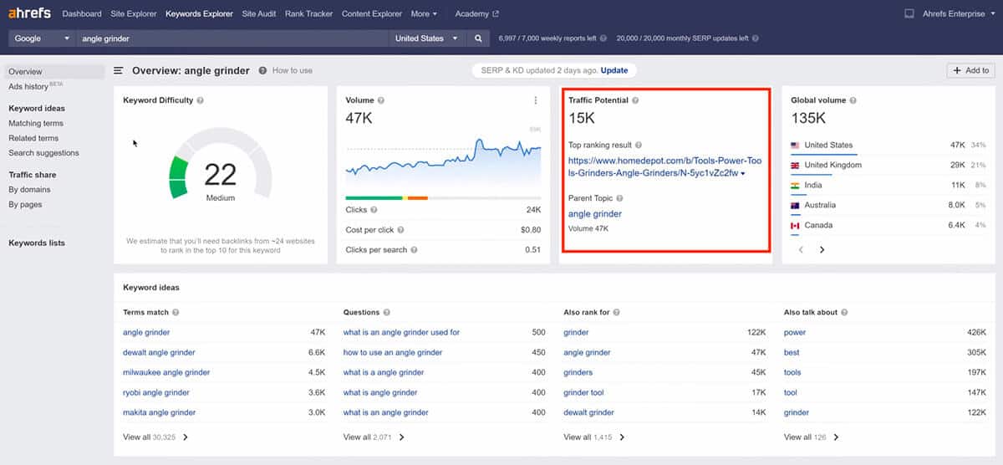This screenshot has height=465, width=1003.
Task: Click the help icon beside Keyword Difficulty
Action: tap(201, 100)
